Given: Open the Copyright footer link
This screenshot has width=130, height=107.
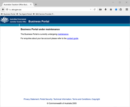Looking at the screenshot, I should tap(96, 99).
